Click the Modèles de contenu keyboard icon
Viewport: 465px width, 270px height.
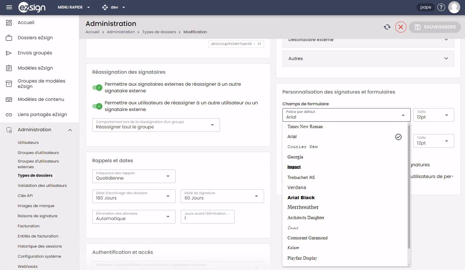point(9,100)
